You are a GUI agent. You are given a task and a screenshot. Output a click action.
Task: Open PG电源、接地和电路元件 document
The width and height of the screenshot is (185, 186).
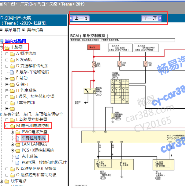tap(44, 162)
